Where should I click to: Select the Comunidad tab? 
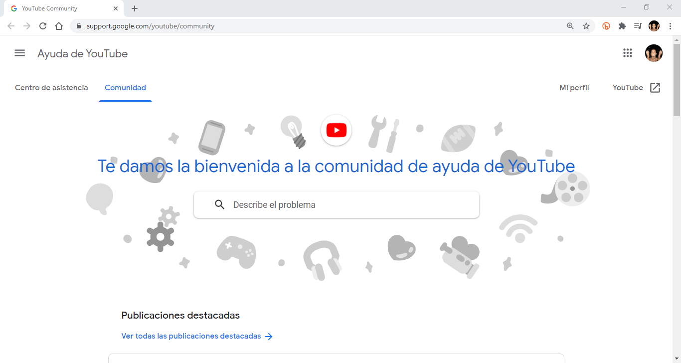tap(125, 88)
